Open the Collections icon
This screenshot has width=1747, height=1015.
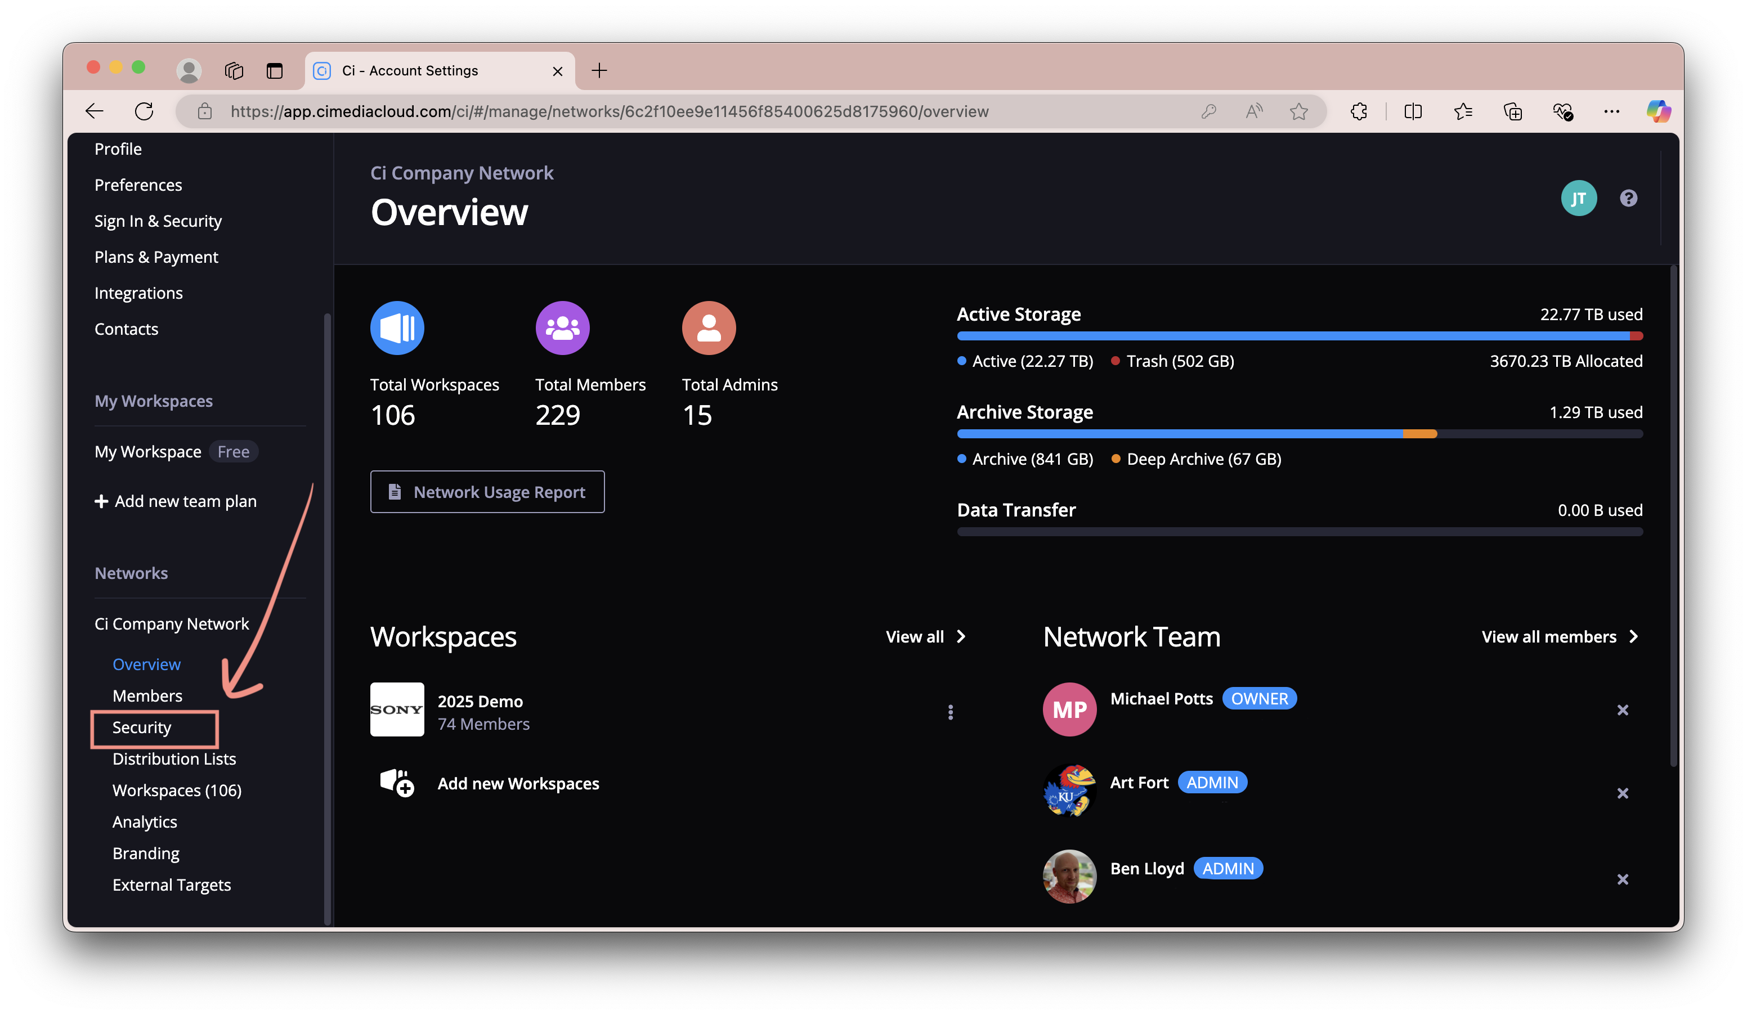(x=1513, y=111)
